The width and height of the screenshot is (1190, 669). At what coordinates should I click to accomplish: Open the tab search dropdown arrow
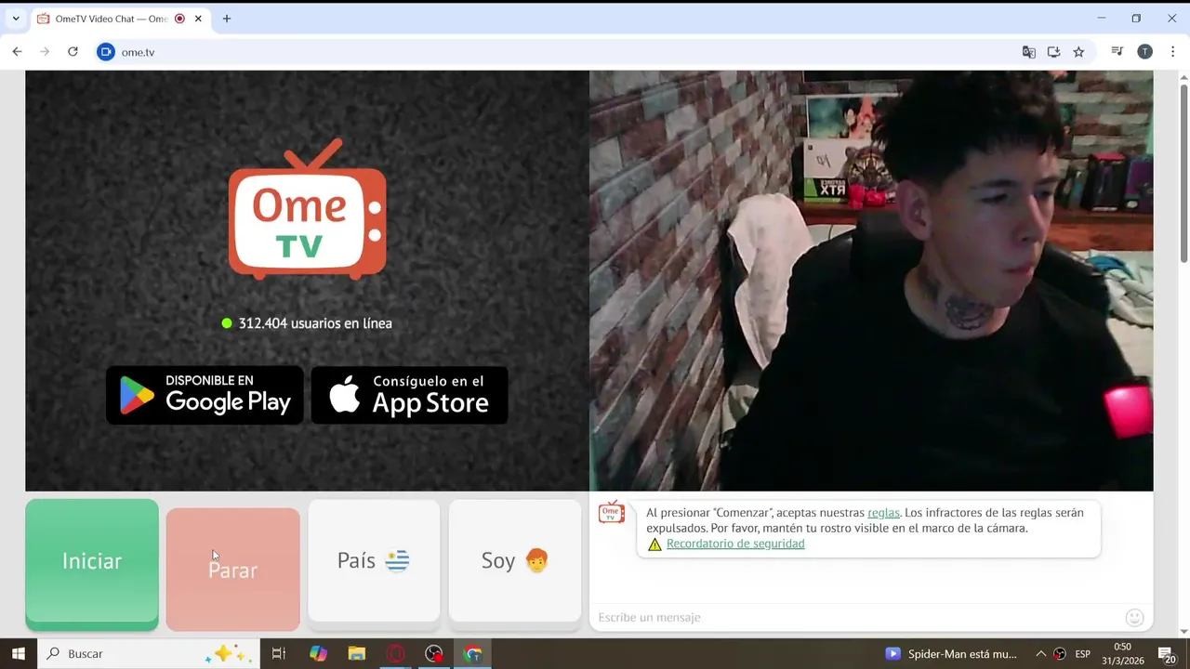(x=15, y=19)
